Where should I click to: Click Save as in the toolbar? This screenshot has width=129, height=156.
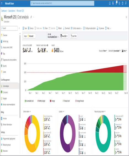31,28
